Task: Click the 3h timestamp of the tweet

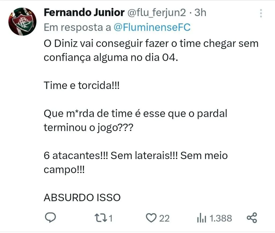Action: (x=200, y=13)
